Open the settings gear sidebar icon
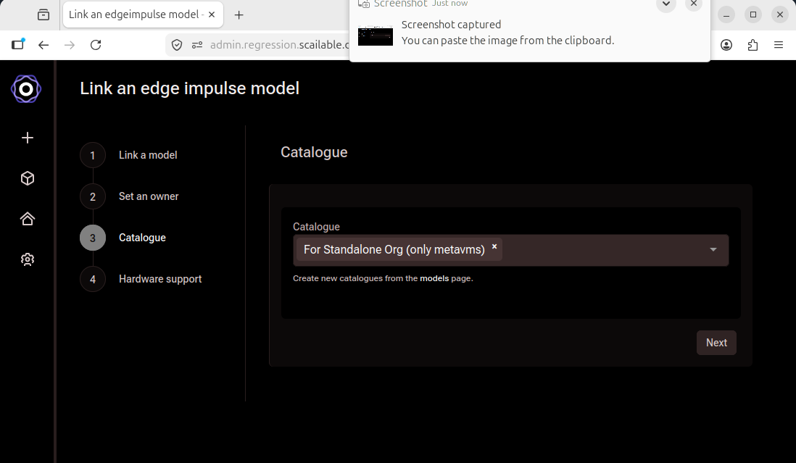This screenshot has width=796, height=463. 28,259
